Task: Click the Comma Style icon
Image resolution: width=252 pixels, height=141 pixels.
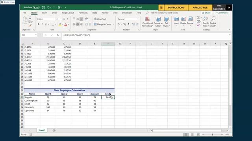Action: pyautogui.click(x=128, y=24)
